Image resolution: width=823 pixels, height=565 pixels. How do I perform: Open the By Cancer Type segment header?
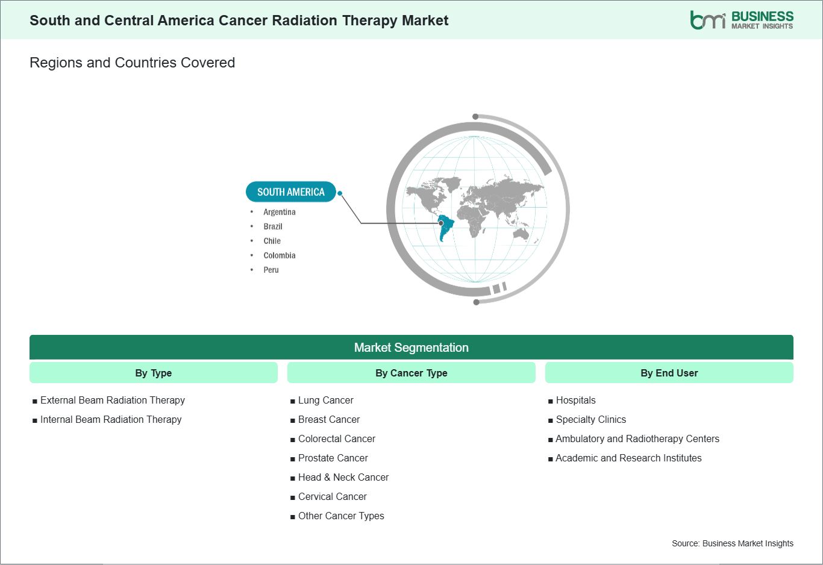[411, 373]
